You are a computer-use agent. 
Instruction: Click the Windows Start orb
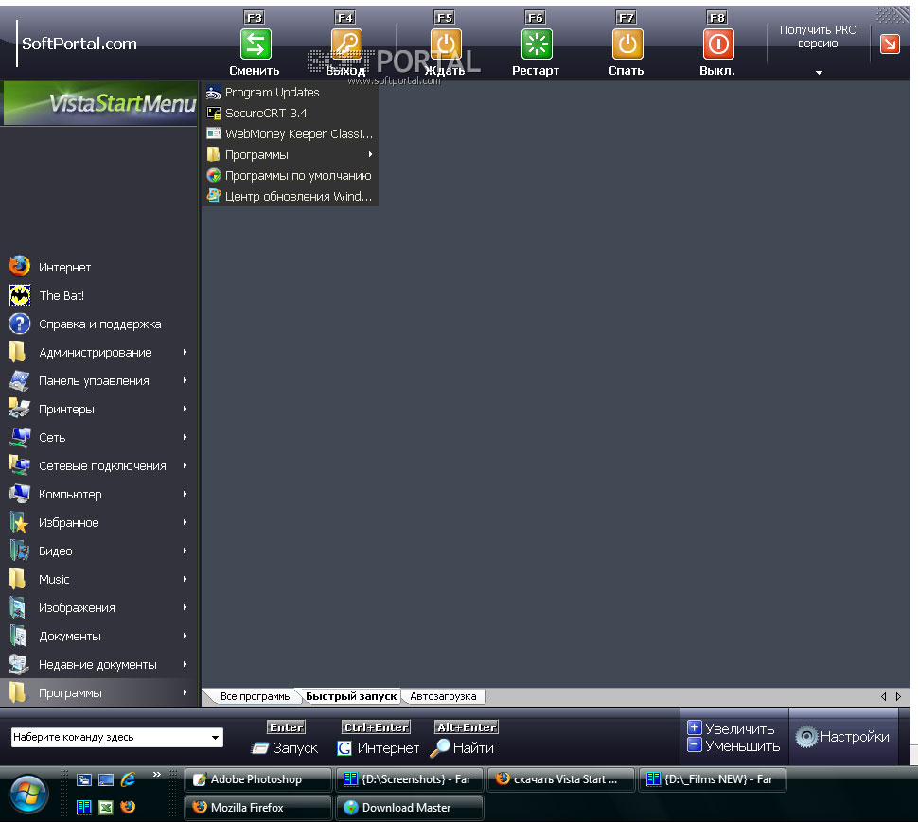pos(28,794)
